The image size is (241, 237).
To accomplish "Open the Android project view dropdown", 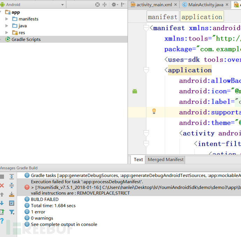I will 63,5.
